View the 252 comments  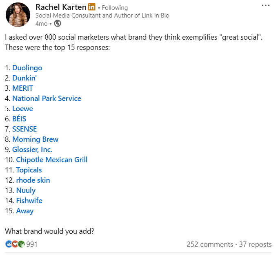click(x=210, y=244)
